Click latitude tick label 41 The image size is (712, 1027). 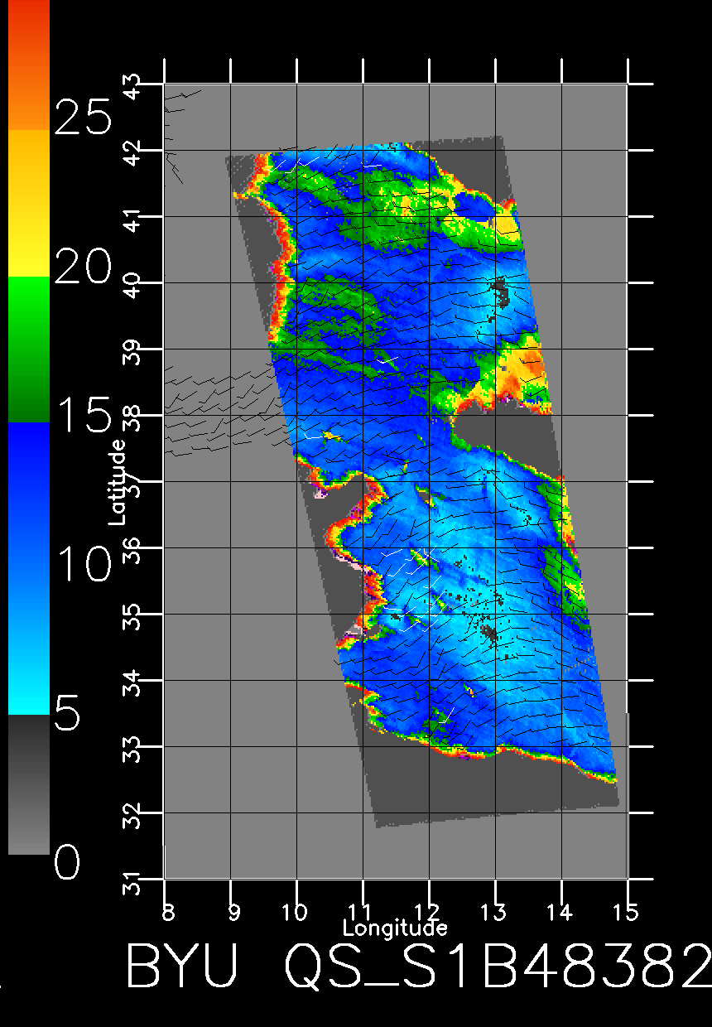pos(132,219)
